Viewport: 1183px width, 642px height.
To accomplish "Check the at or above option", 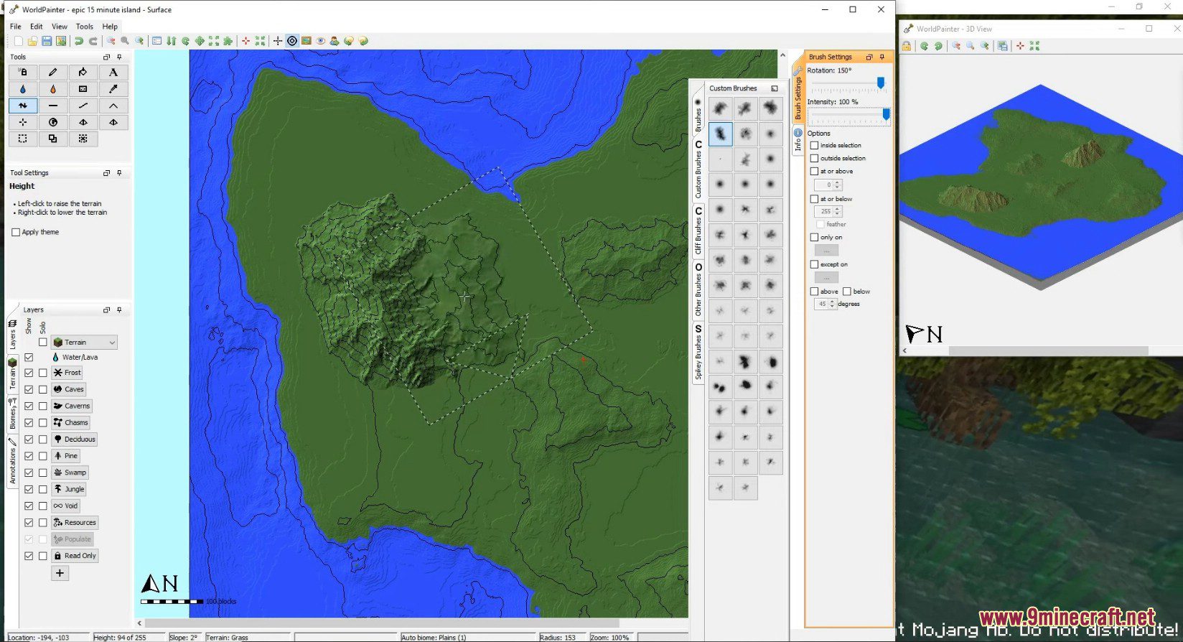I will 814,171.
